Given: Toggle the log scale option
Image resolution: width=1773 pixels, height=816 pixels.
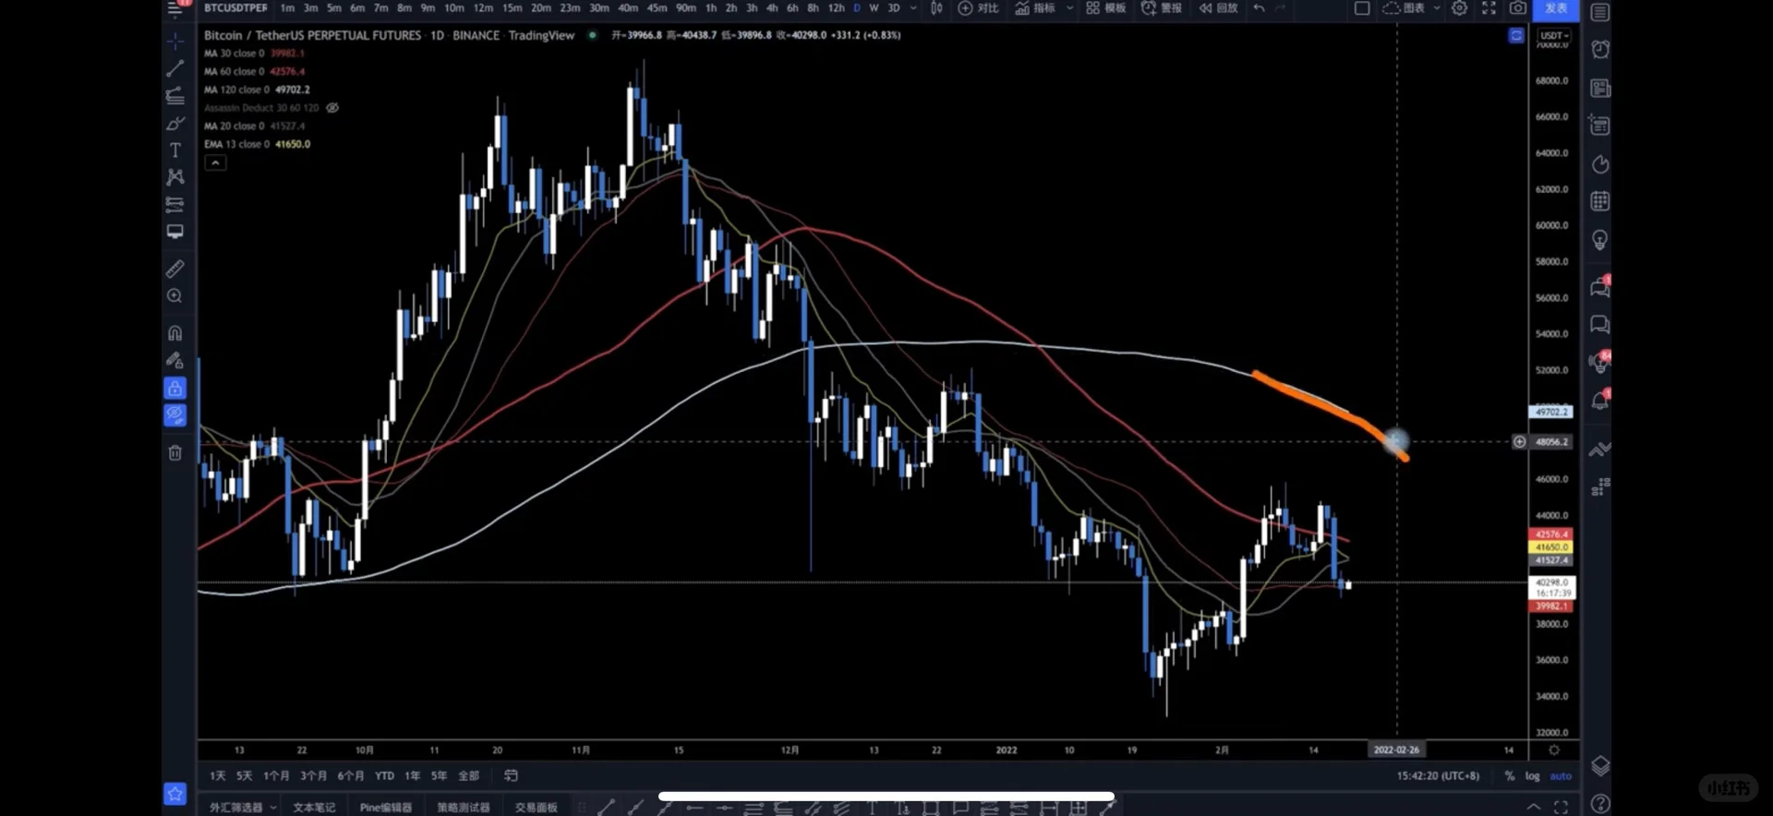Looking at the screenshot, I should [x=1532, y=776].
